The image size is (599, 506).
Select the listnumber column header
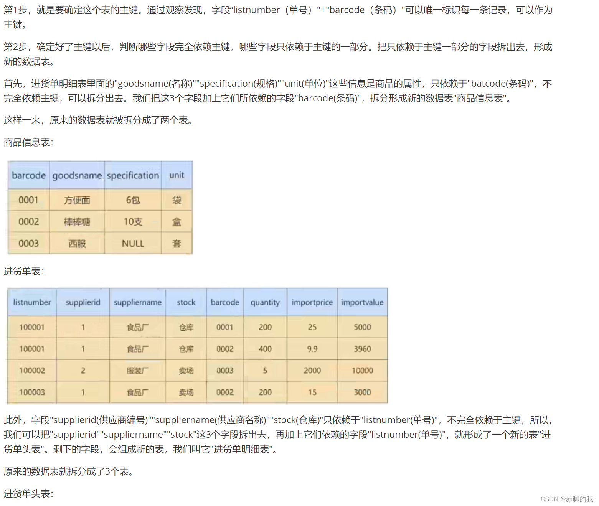(x=31, y=302)
